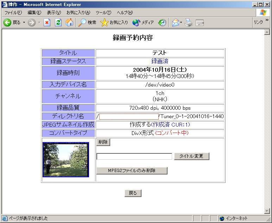Viewport: 272px width, 223px height.
Task: Click the IE page icon in title bar
Action: point(5,4)
